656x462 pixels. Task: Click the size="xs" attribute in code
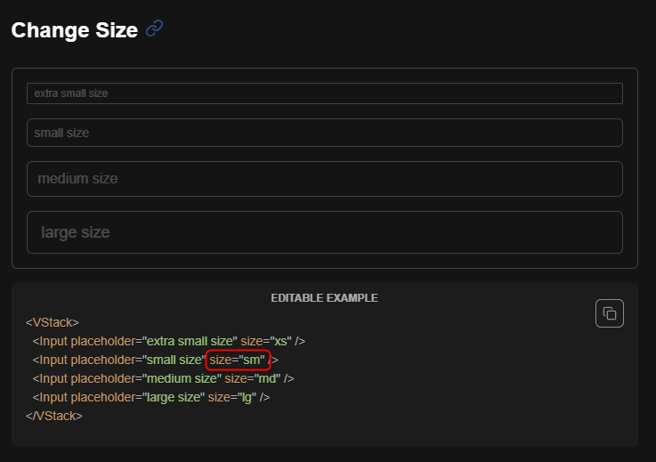coord(266,341)
